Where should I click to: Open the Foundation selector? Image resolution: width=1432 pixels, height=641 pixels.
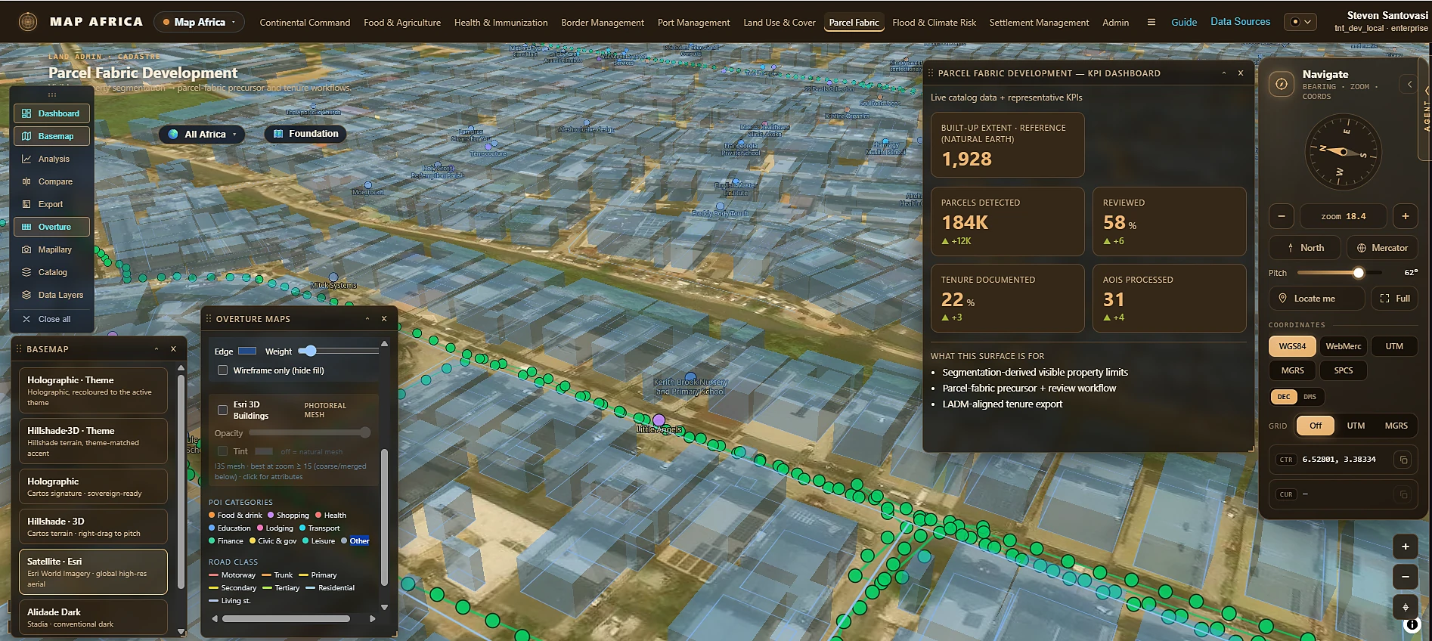[305, 134]
